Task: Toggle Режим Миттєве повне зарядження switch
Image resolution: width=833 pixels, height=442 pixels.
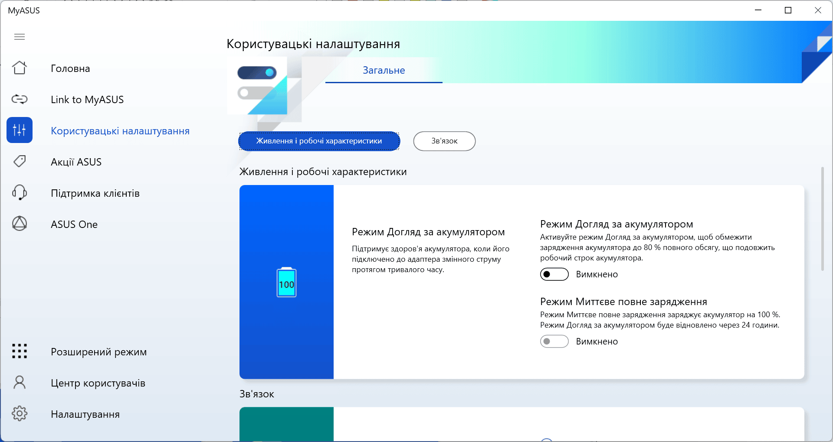Action: point(554,341)
